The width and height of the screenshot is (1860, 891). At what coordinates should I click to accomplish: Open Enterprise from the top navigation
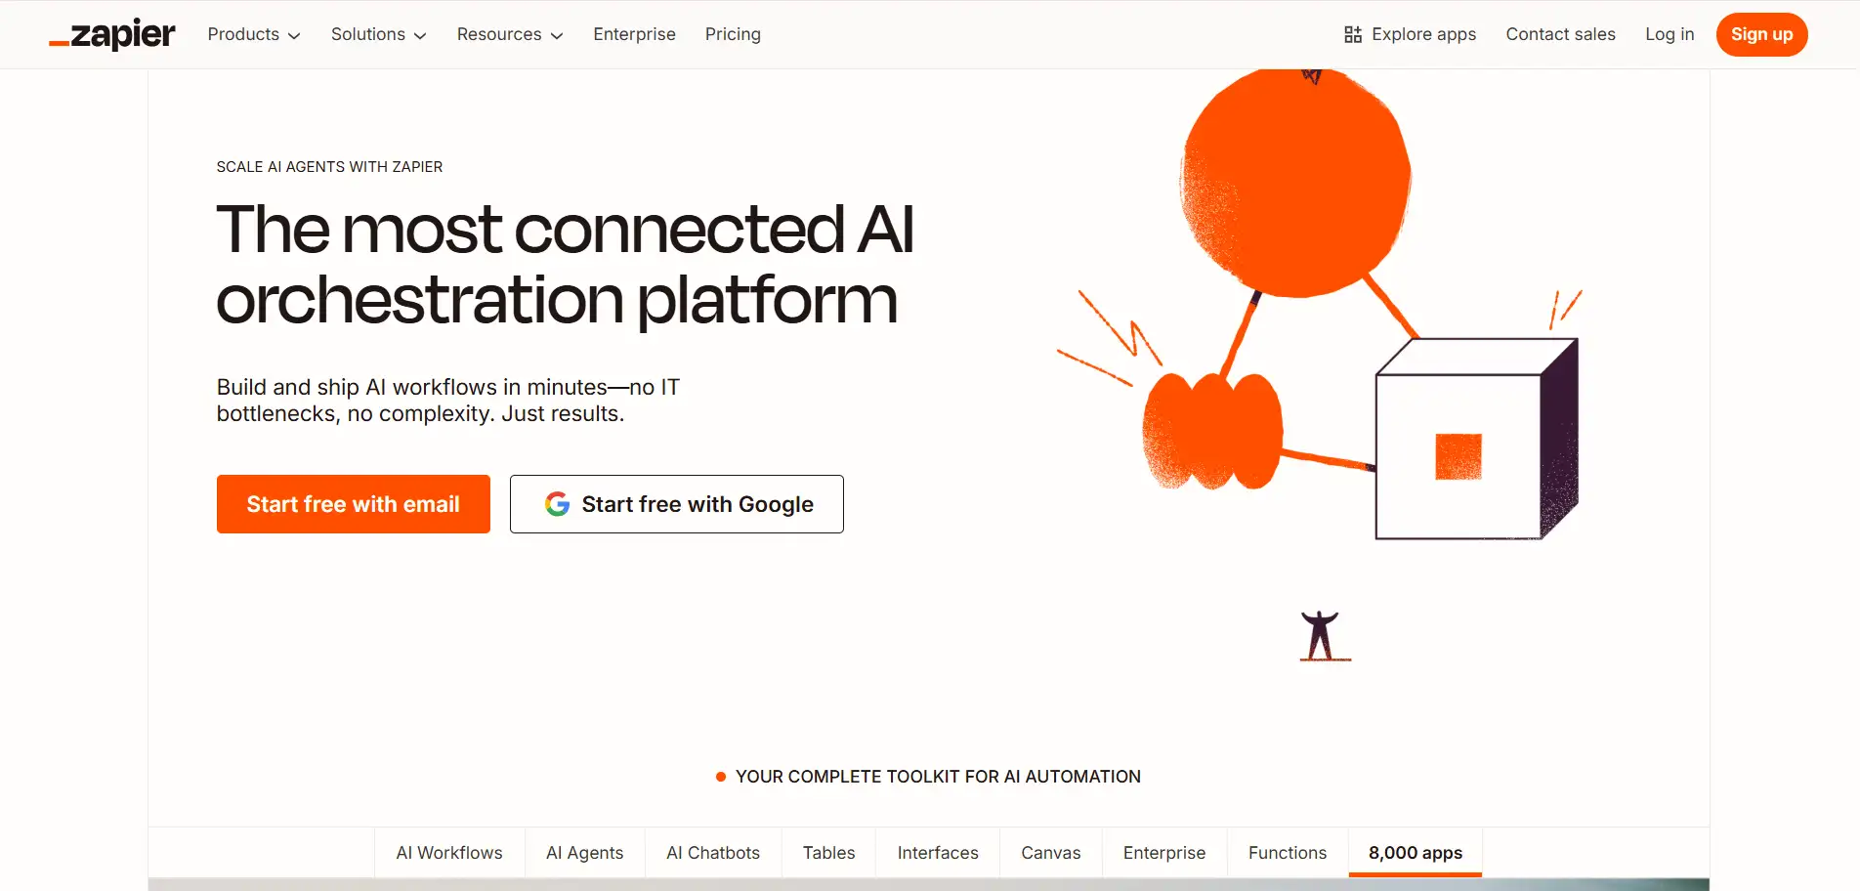[634, 34]
